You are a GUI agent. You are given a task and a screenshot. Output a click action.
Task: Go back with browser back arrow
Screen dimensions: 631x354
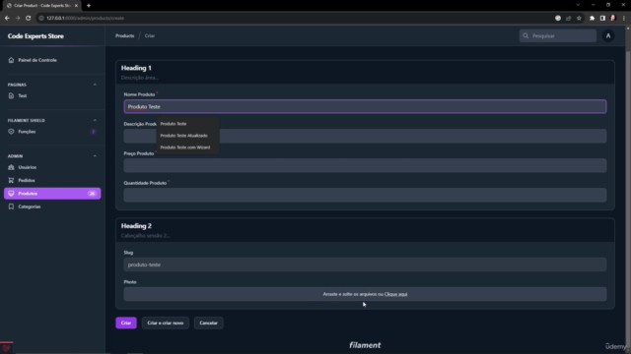(7, 18)
